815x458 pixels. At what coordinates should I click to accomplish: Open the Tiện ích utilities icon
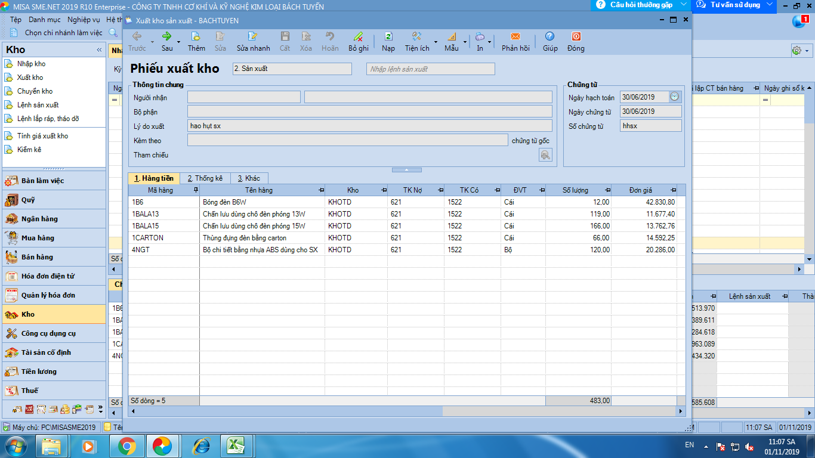417,37
